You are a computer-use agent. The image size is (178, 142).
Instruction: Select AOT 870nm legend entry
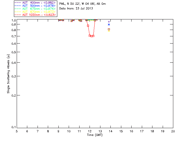(x=35, y=12)
